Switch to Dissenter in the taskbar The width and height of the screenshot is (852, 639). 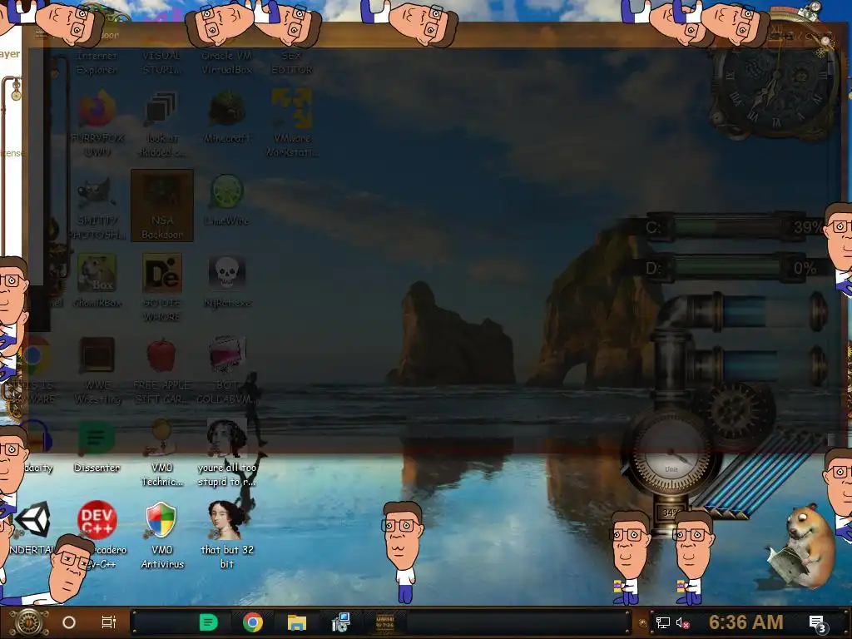209,622
